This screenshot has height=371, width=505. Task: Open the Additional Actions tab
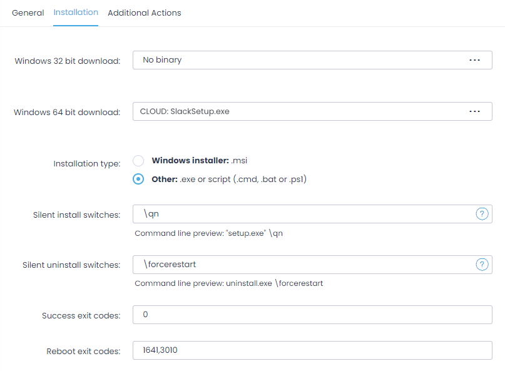tap(144, 13)
